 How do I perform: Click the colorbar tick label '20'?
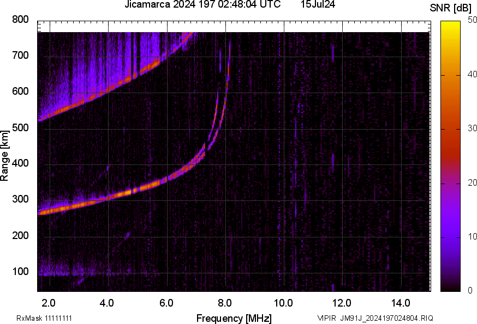coord(473,182)
